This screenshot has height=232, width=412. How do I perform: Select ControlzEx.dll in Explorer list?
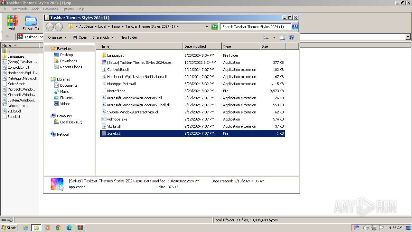pyautogui.click(x=192, y=70)
